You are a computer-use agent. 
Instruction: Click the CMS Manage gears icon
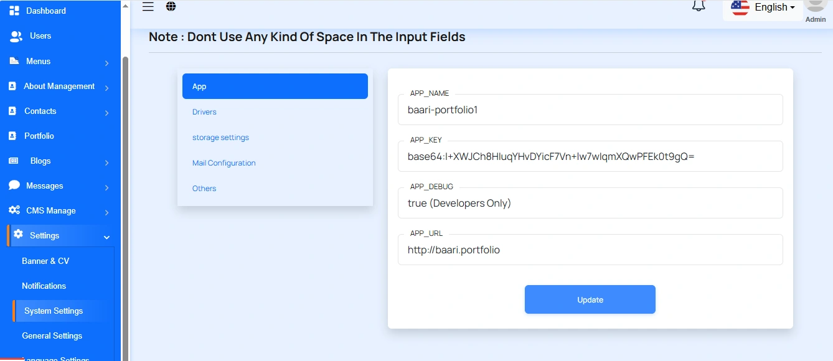pos(14,210)
